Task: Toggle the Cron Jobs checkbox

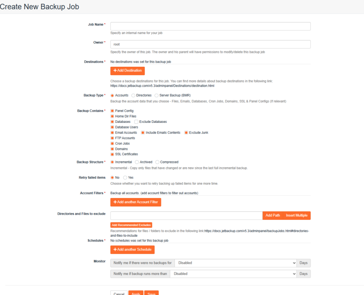Action: pos(112,143)
